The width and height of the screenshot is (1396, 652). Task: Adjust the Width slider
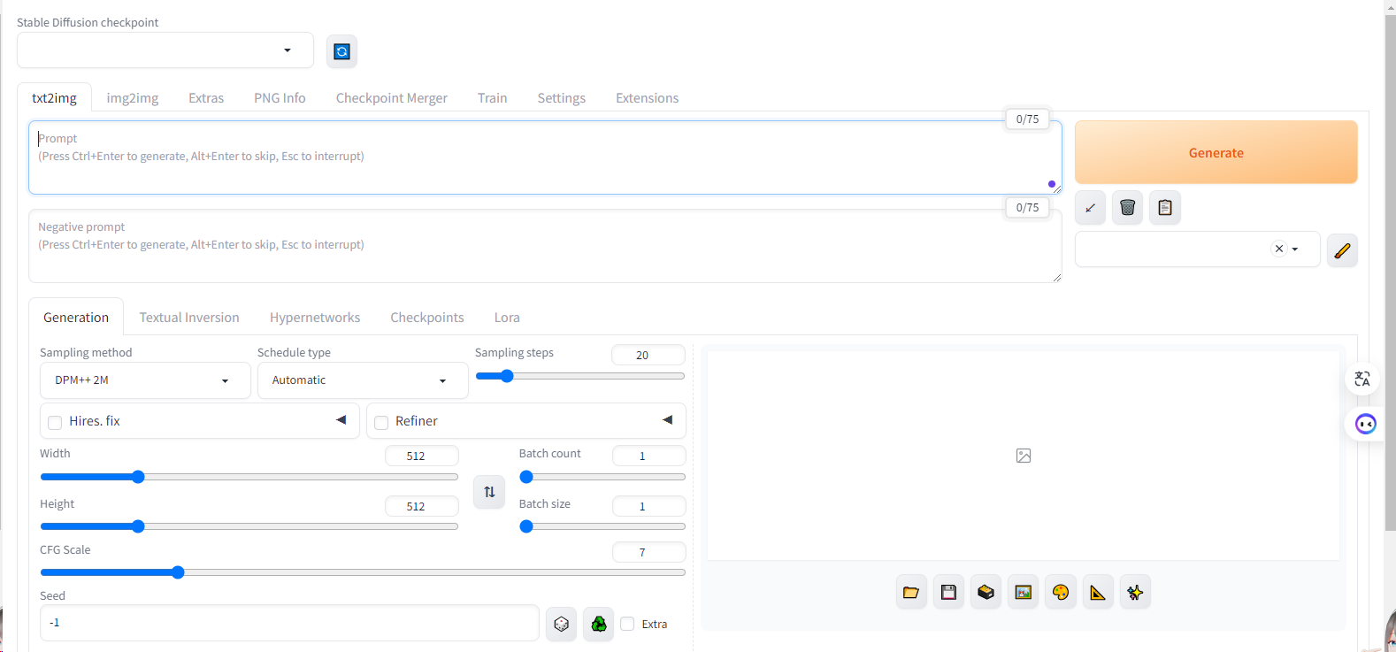tap(249, 477)
